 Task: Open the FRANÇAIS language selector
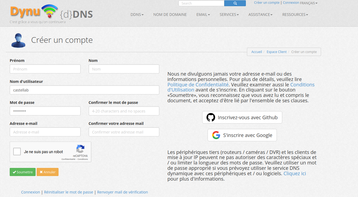click(x=309, y=3)
